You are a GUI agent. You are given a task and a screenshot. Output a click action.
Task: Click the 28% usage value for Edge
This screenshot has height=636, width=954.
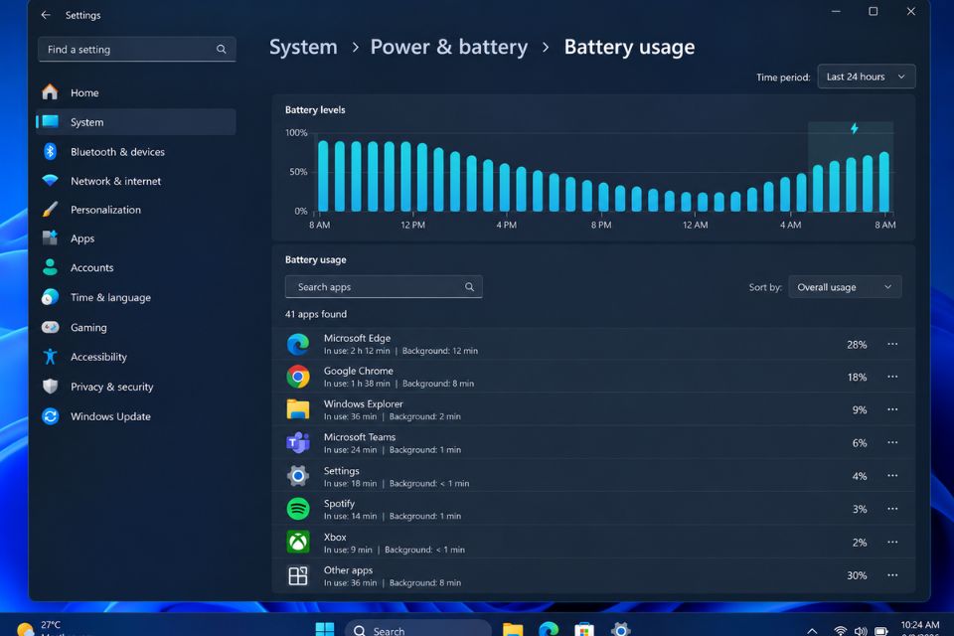point(857,345)
